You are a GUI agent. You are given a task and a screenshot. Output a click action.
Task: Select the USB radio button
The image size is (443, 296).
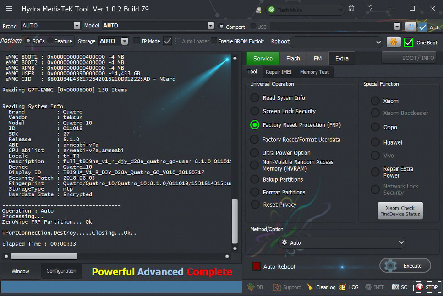[253, 27]
